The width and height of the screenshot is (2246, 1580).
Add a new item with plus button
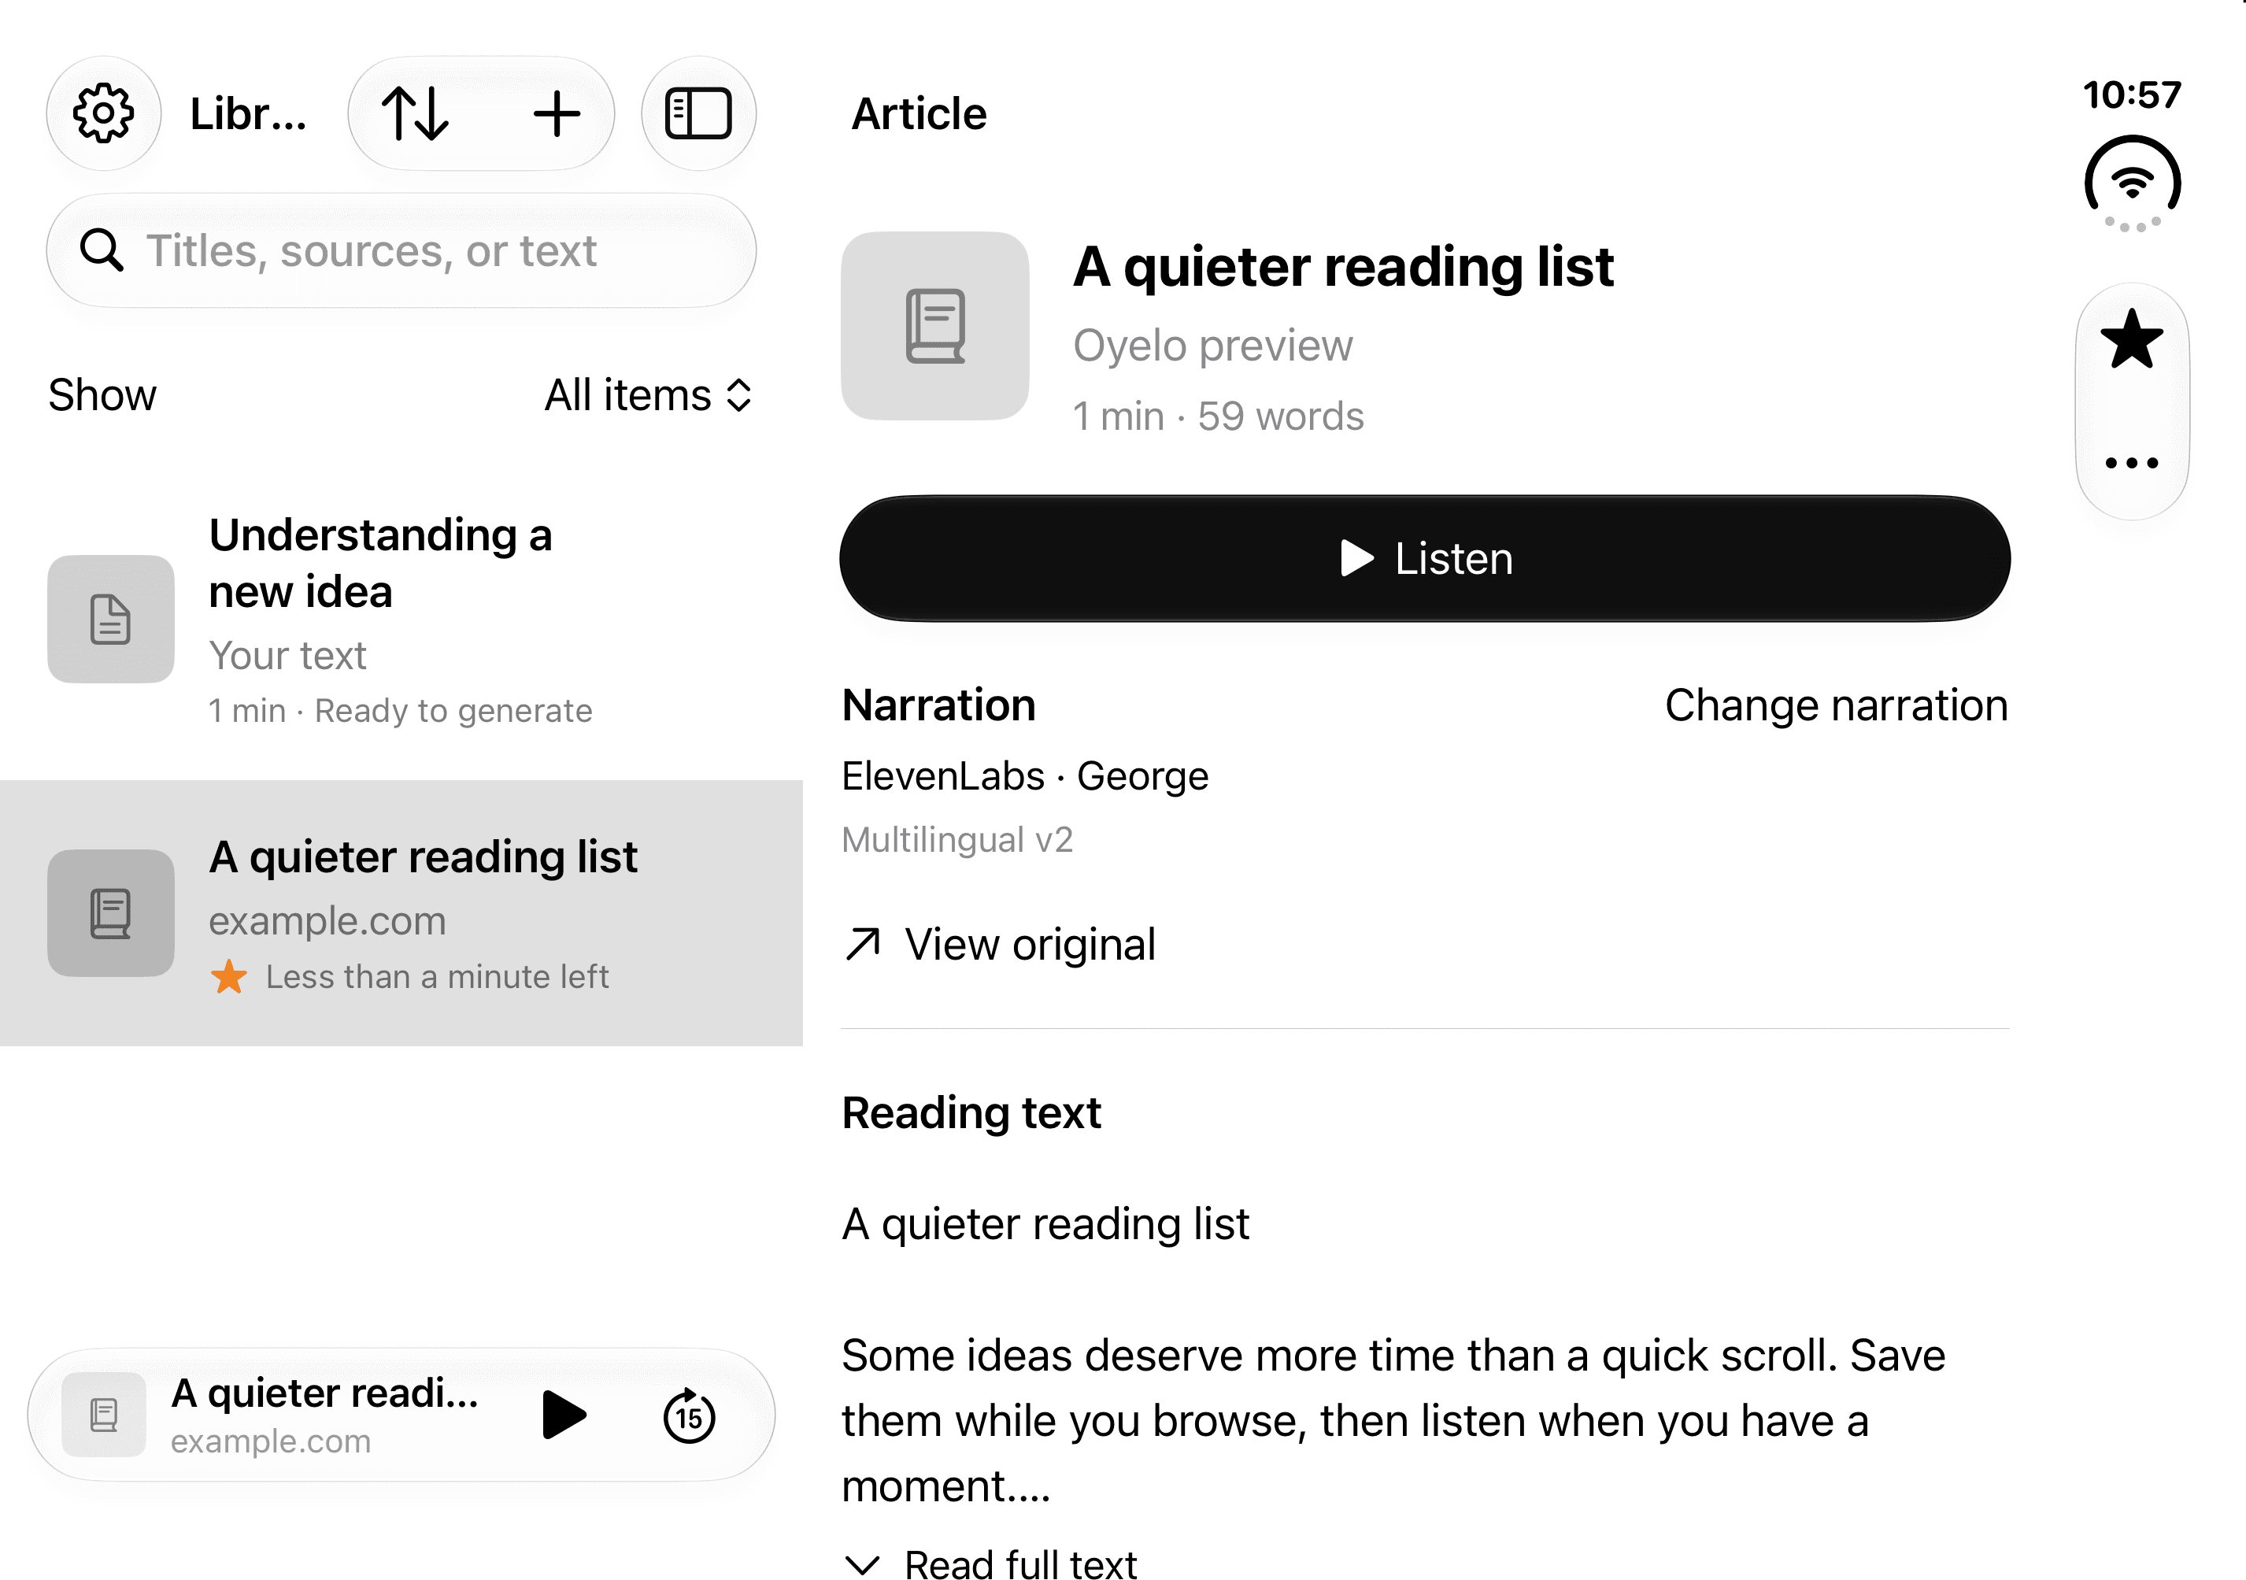tap(557, 113)
